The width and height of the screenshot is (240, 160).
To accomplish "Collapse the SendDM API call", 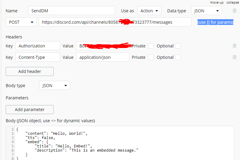I will click(x=233, y=2).
